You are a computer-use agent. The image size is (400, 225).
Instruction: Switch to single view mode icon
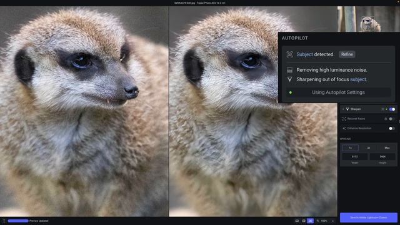point(297,221)
